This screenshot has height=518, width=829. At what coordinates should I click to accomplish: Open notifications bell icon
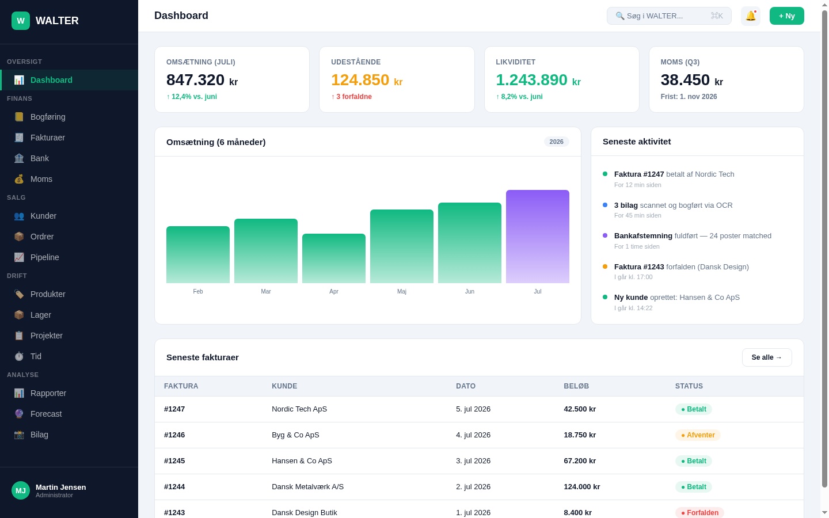click(x=751, y=16)
